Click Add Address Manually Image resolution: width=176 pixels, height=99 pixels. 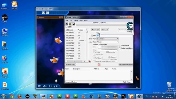126,65
